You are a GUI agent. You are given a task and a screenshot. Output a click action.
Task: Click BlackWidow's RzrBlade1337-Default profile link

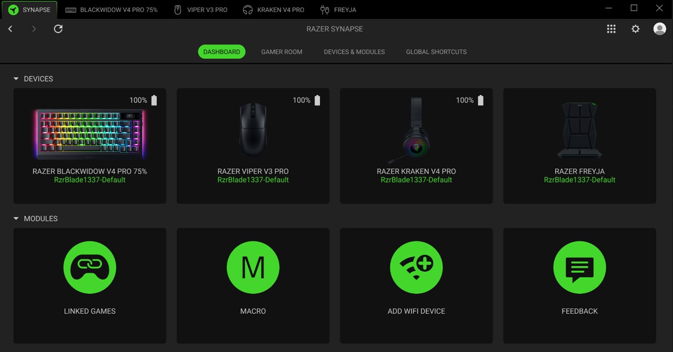(90, 180)
